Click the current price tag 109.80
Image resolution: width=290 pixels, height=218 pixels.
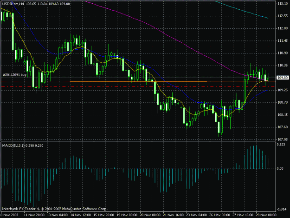coord(283,78)
